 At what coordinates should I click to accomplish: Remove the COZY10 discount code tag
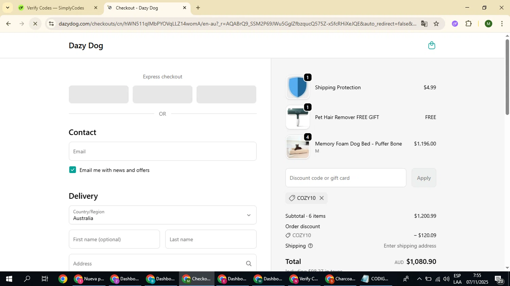322,198
